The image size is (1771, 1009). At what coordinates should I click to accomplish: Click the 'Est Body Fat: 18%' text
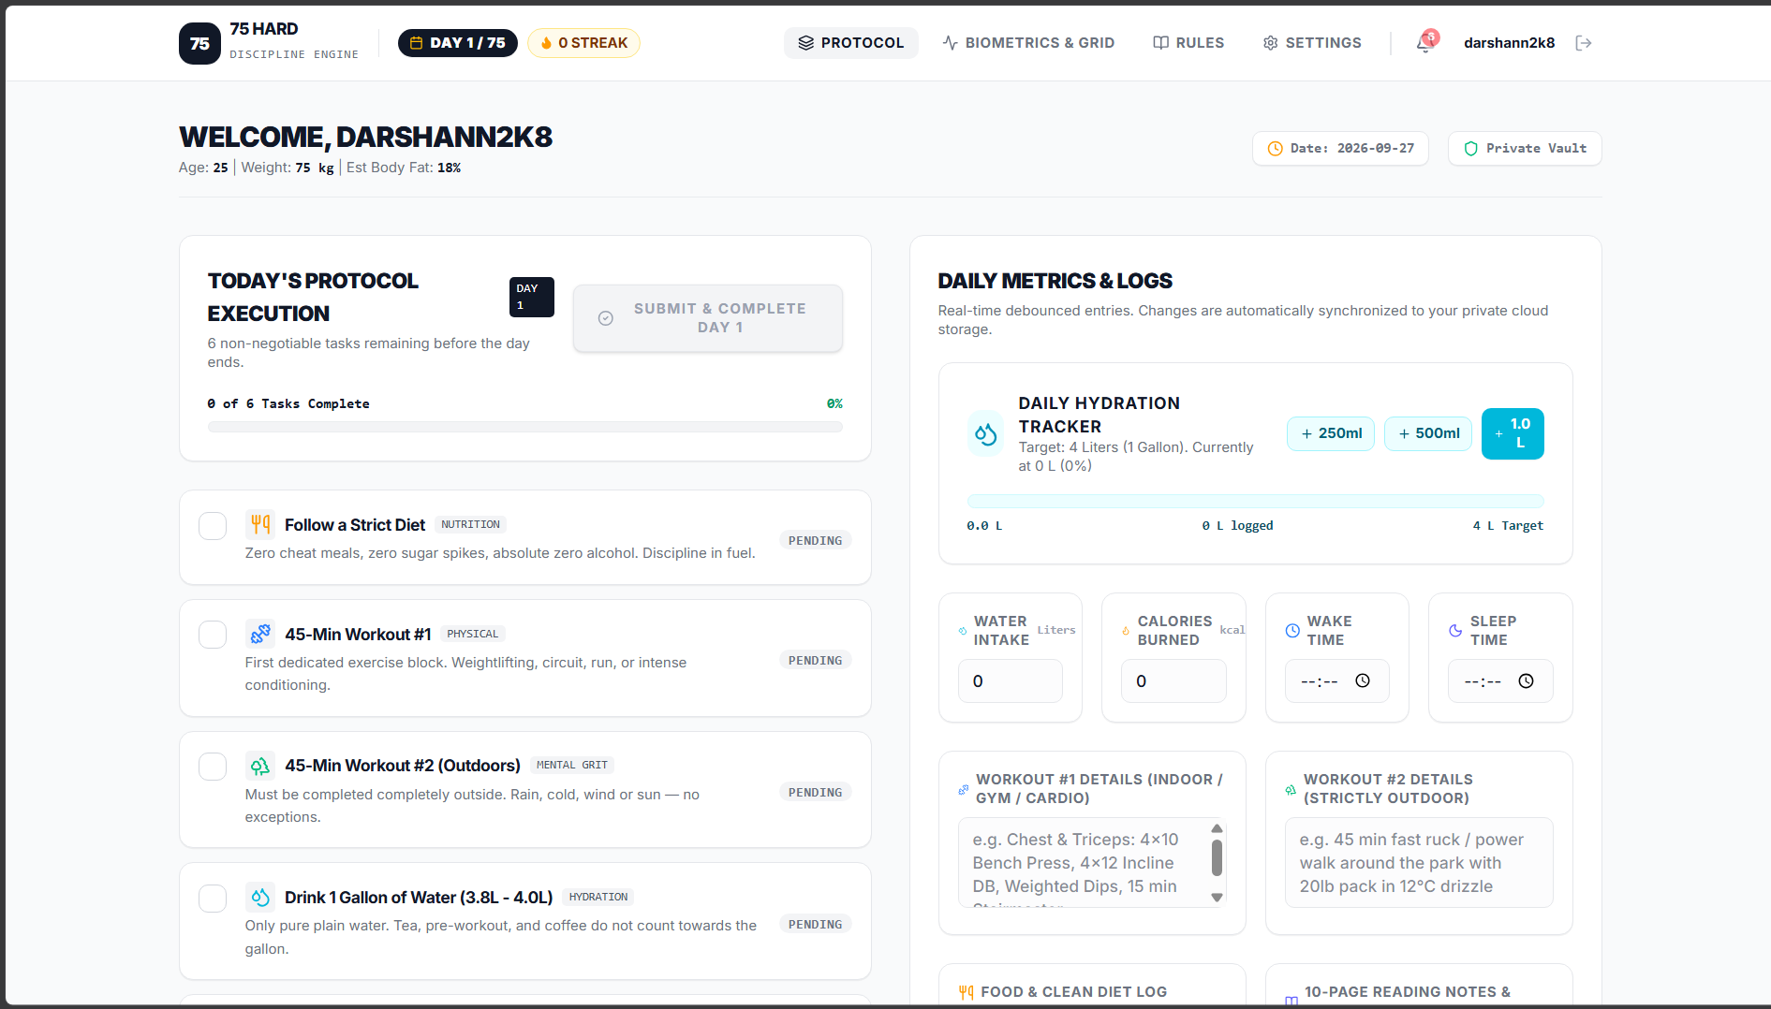pos(404,168)
